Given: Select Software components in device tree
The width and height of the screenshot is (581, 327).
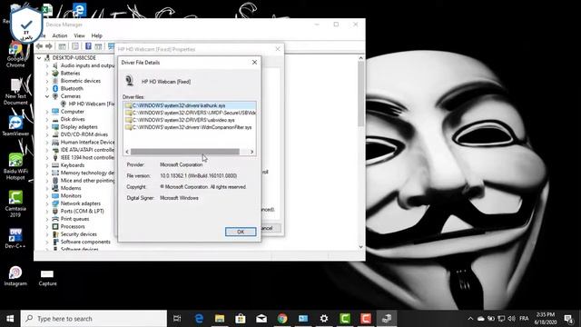Looking at the screenshot, I should pos(85,242).
